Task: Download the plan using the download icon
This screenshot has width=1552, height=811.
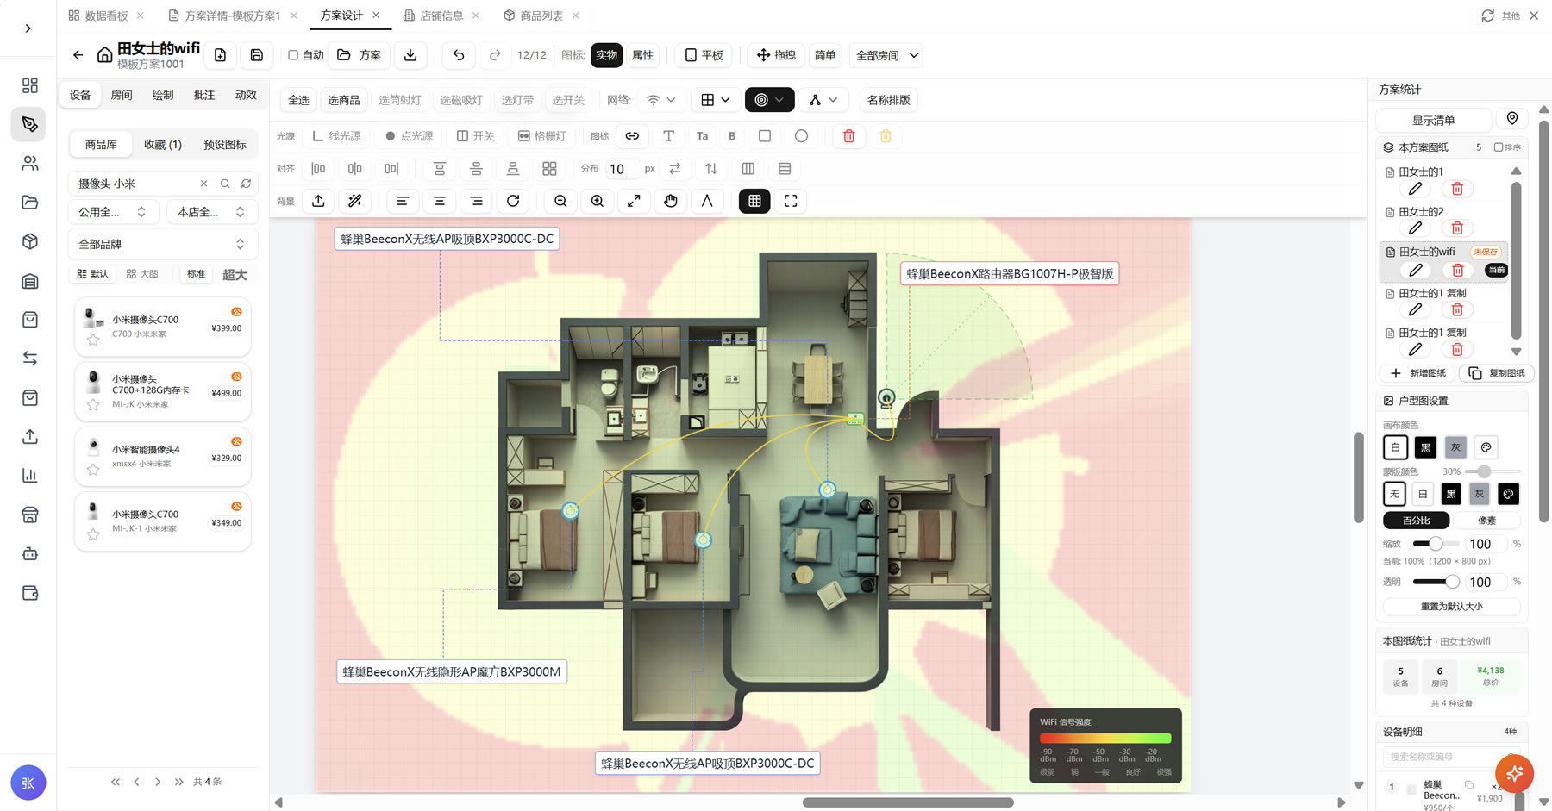Action: tap(410, 55)
